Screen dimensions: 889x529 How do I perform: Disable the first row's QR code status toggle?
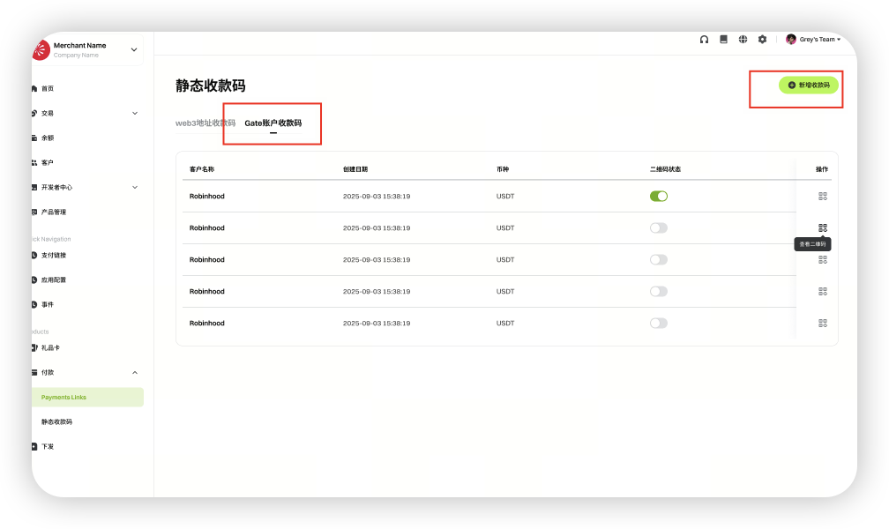tap(658, 196)
